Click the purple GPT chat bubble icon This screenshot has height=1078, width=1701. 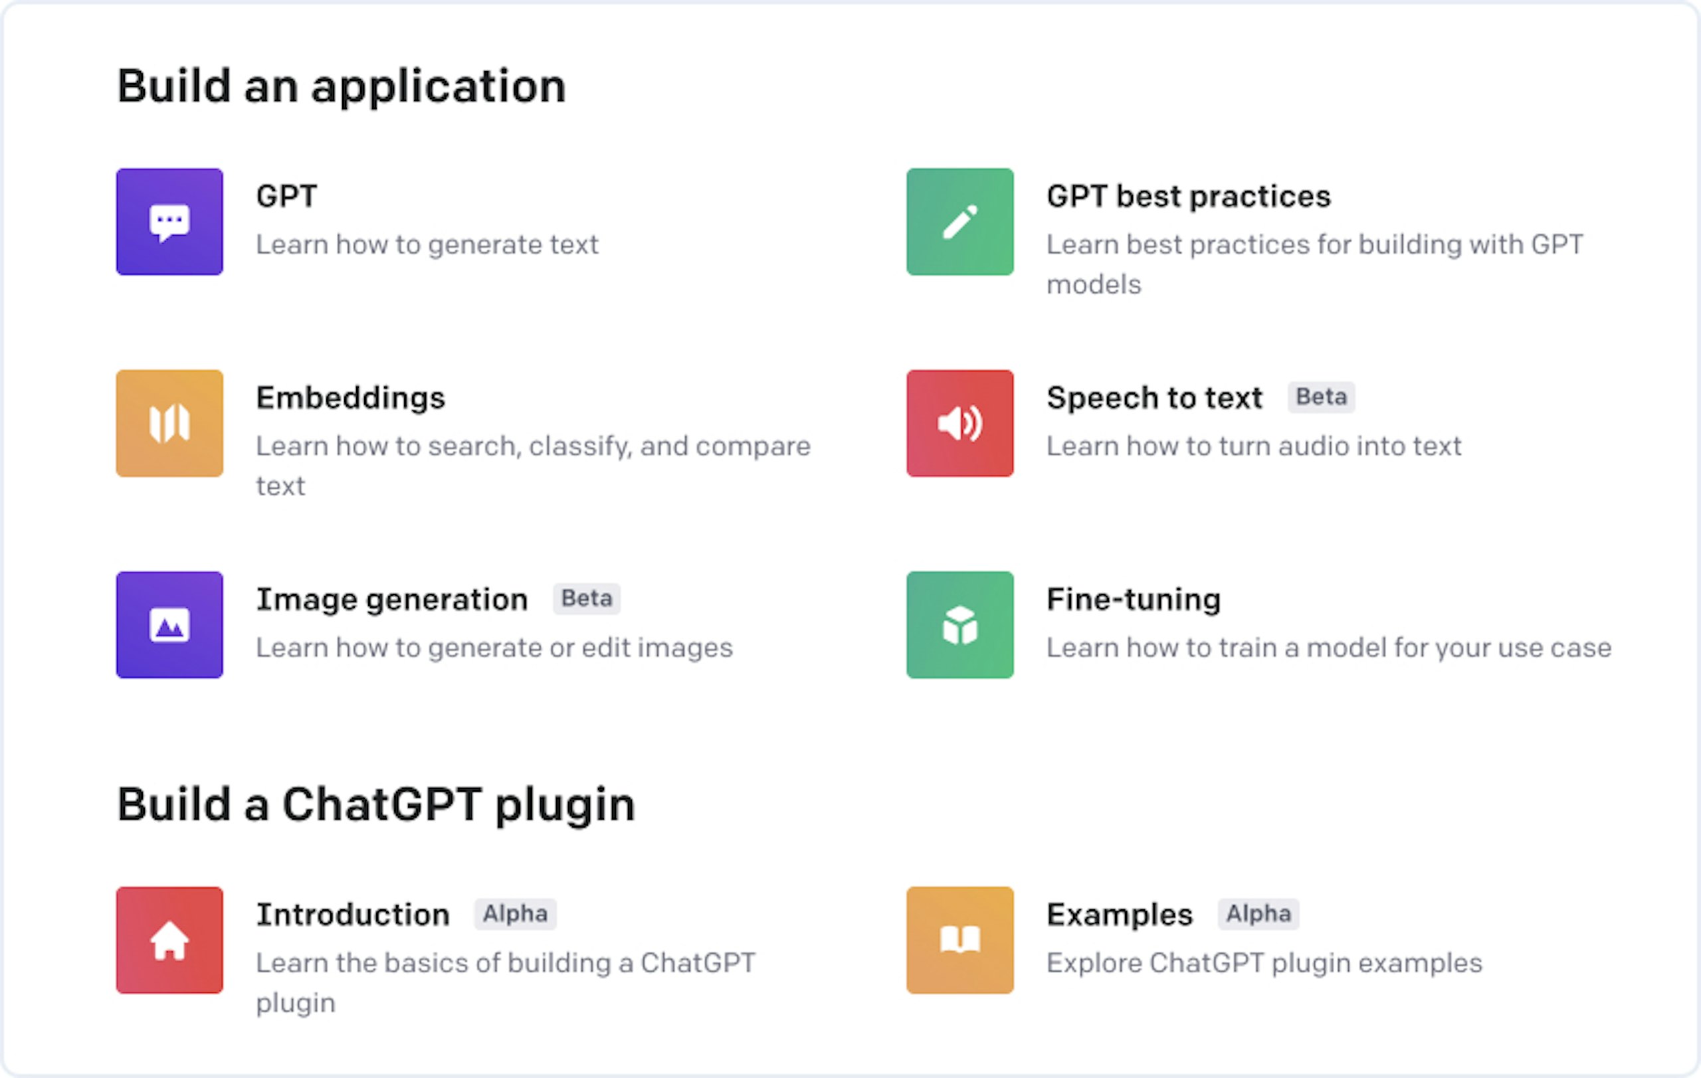coord(169,222)
